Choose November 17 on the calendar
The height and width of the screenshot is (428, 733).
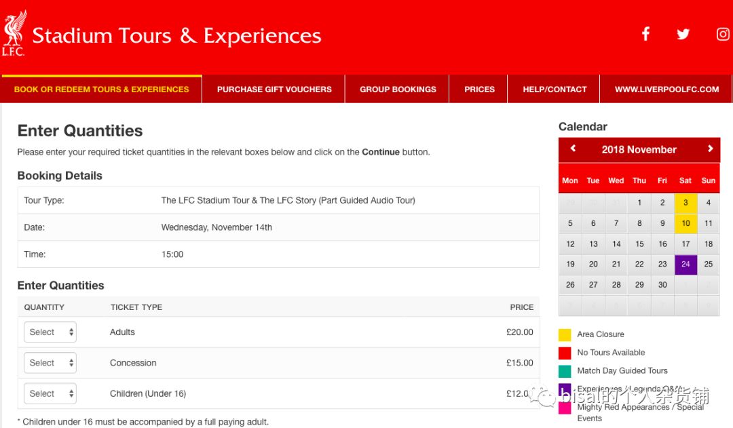click(x=685, y=244)
